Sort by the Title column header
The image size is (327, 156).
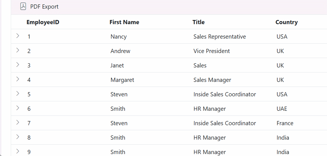(198, 22)
